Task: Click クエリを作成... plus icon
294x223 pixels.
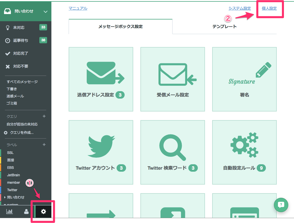Action: (x=6, y=132)
